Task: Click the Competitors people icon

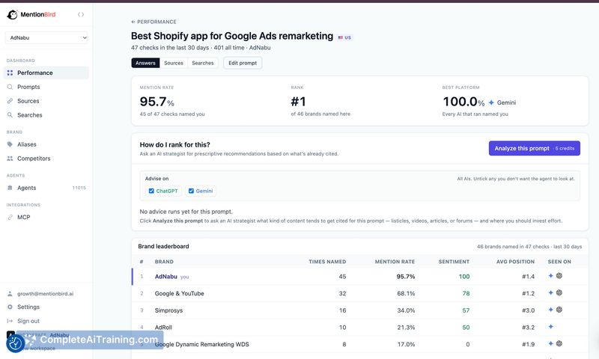Action: point(10,159)
